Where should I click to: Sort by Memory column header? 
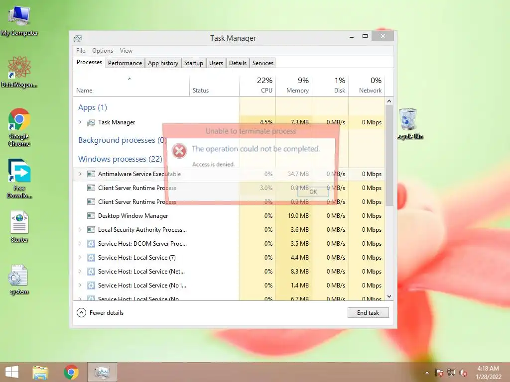point(294,86)
